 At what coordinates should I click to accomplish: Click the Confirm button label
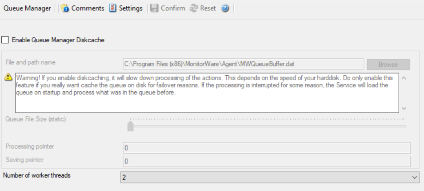[x=173, y=8]
